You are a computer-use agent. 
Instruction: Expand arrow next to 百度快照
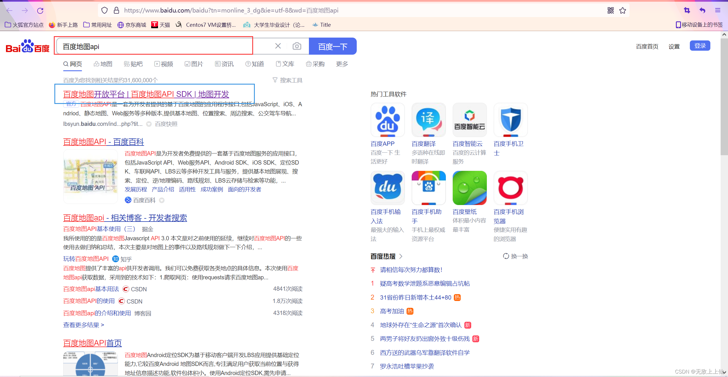(149, 124)
